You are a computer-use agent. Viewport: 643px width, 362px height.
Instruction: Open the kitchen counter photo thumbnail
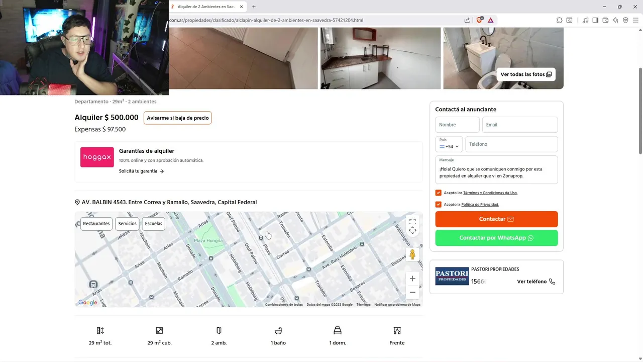click(x=380, y=58)
